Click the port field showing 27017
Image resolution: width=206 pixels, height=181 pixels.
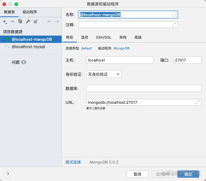coord(187,60)
